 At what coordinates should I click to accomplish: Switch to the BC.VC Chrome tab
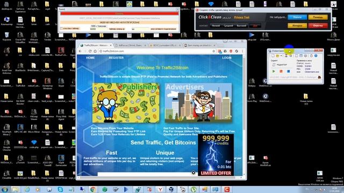click(x=165, y=45)
